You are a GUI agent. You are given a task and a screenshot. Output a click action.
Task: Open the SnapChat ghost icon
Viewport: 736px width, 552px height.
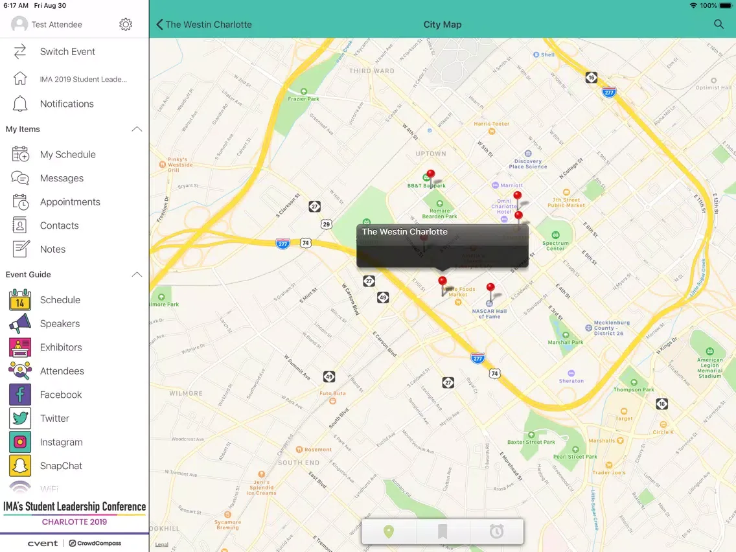point(20,466)
